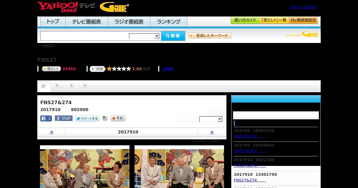
Task: Click the blue 検索 search button
Action: click(173, 36)
